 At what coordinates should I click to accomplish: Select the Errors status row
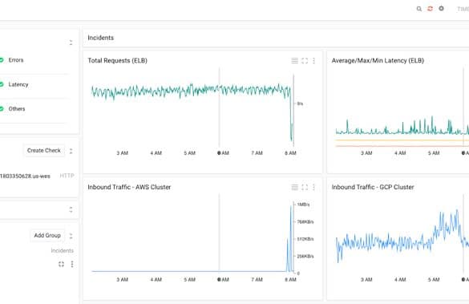[x=35, y=60]
